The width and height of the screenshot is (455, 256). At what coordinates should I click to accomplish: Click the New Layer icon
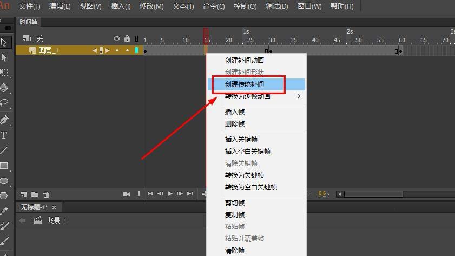pyautogui.click(x=24, y=194)
